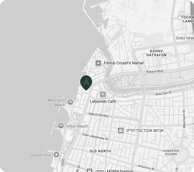Click the MOMA fashion shopping bag icon
Screen dimensions: 194x172
(90, 170)
